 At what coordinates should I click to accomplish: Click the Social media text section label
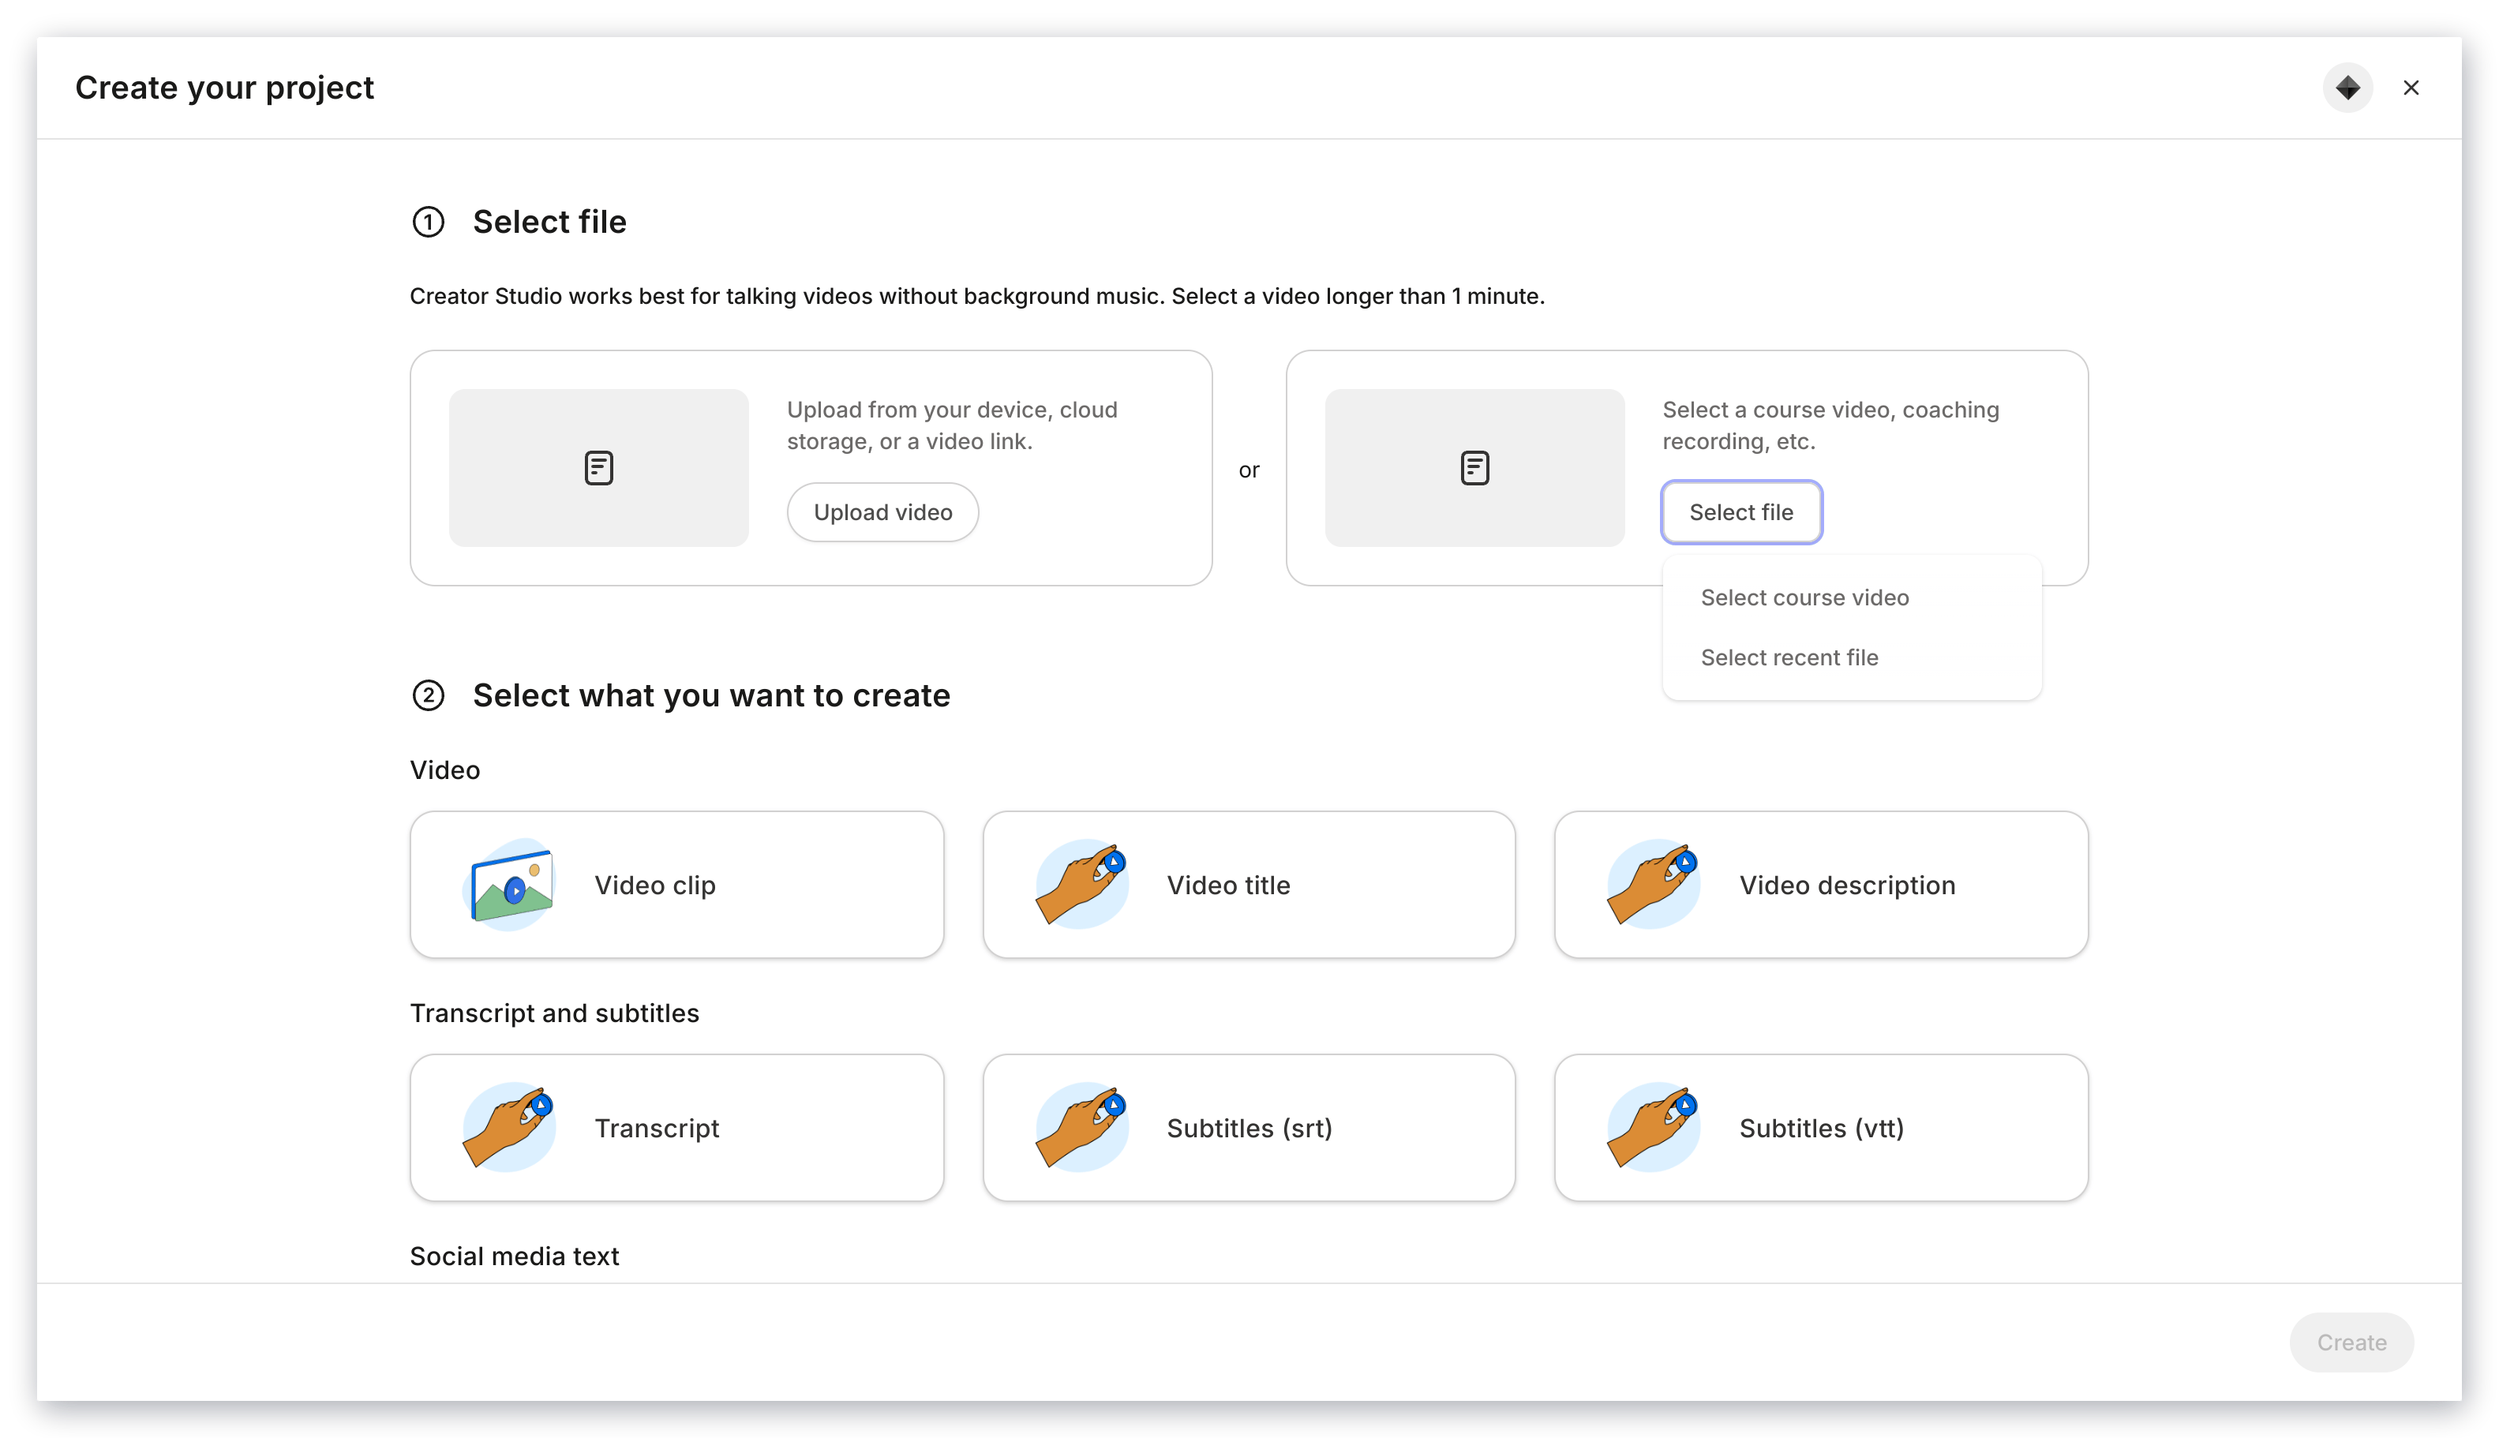(x=515, y=1256)
